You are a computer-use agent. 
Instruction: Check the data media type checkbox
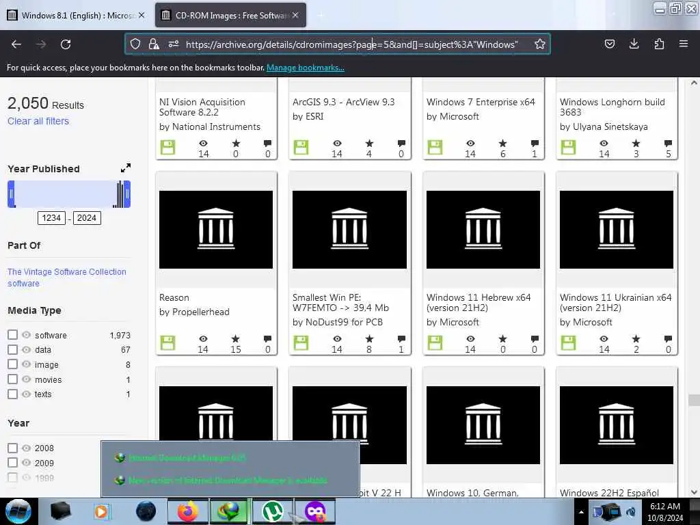pos(12,349)
